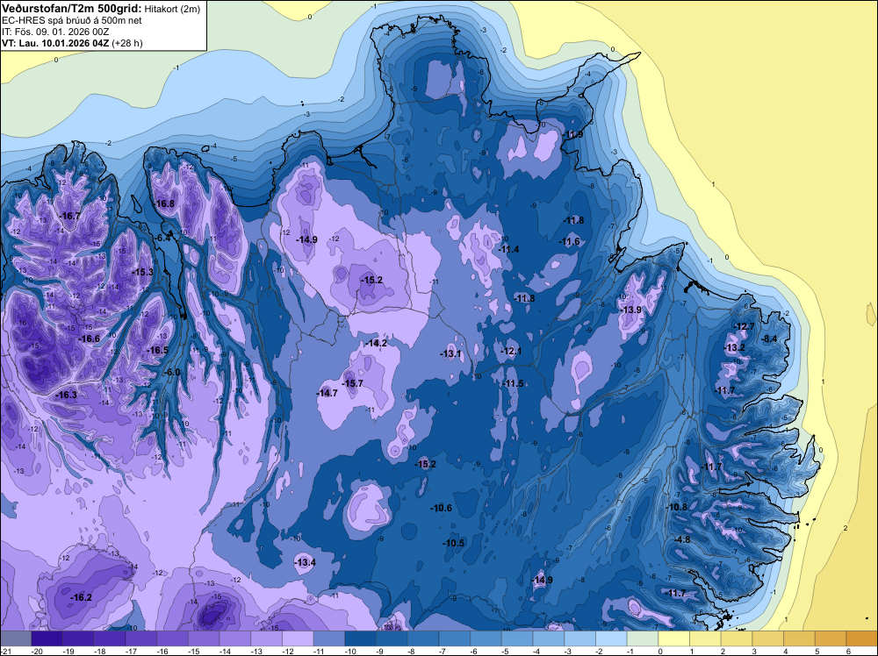Click the '-16.2' temperature label
The width and height of the screenshot is (878, 656).
coord(81,597)
